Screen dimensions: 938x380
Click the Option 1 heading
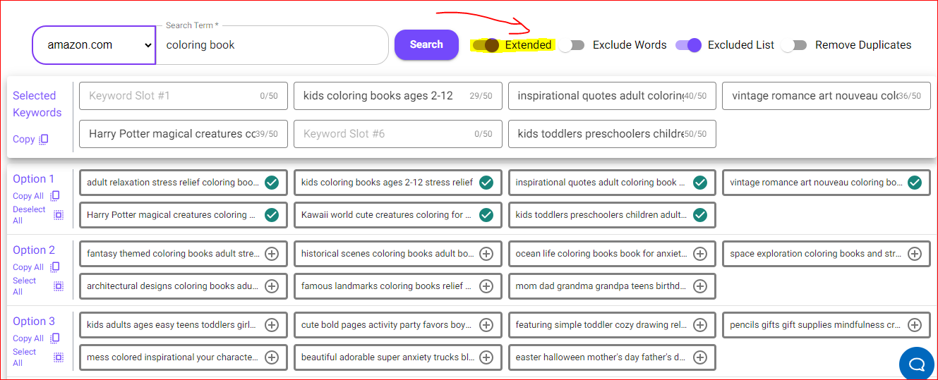click(34, 179)
